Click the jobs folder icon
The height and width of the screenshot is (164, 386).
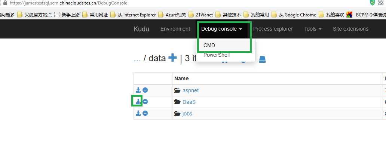click(177, 113)
